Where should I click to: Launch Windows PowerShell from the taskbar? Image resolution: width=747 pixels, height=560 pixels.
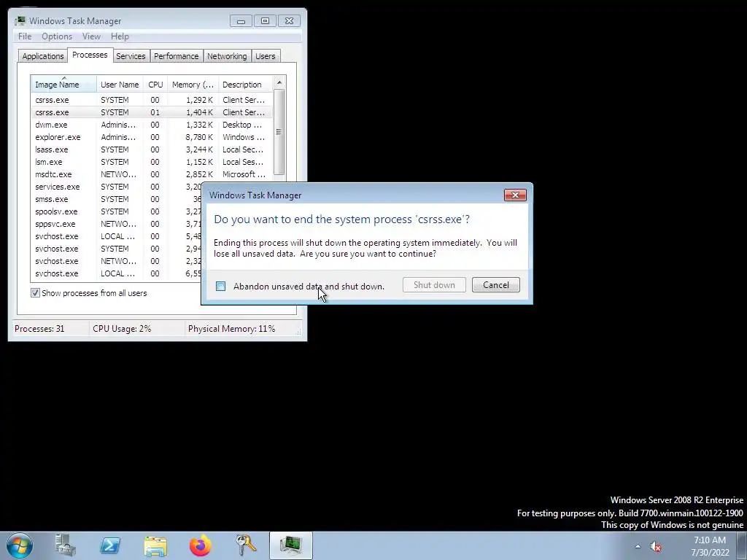[110, 545]
